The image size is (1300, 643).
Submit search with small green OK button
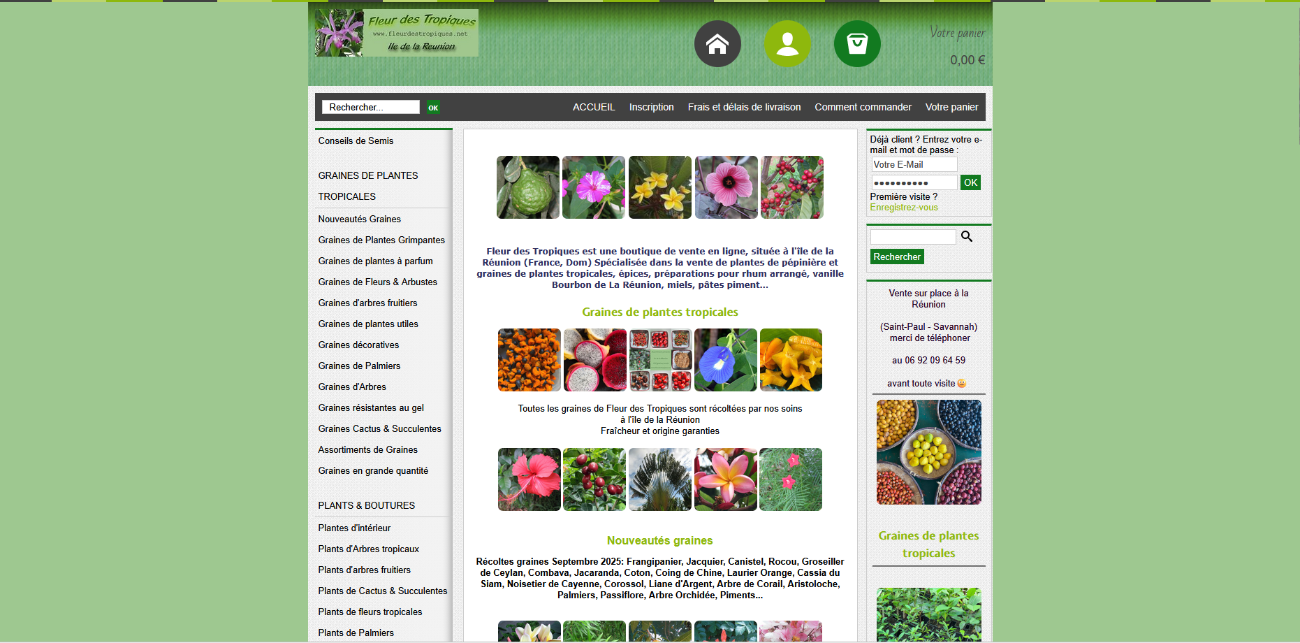[433, 107]
